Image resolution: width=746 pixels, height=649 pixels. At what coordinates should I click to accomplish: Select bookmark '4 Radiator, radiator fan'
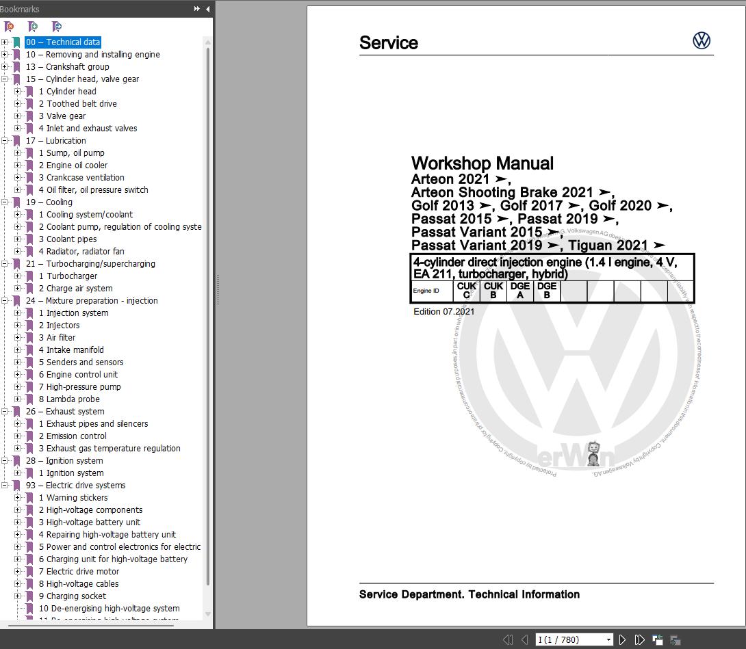pyautogui.click(x=81, y=252)
